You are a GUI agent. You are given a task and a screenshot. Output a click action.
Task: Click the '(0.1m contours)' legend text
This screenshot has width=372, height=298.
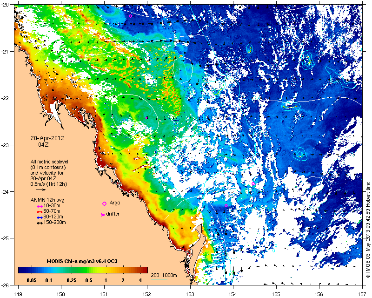pos(48,167)
